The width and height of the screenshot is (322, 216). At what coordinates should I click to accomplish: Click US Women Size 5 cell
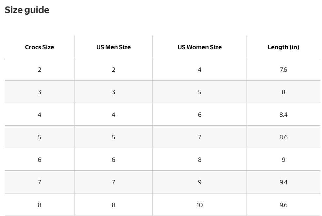200,92
